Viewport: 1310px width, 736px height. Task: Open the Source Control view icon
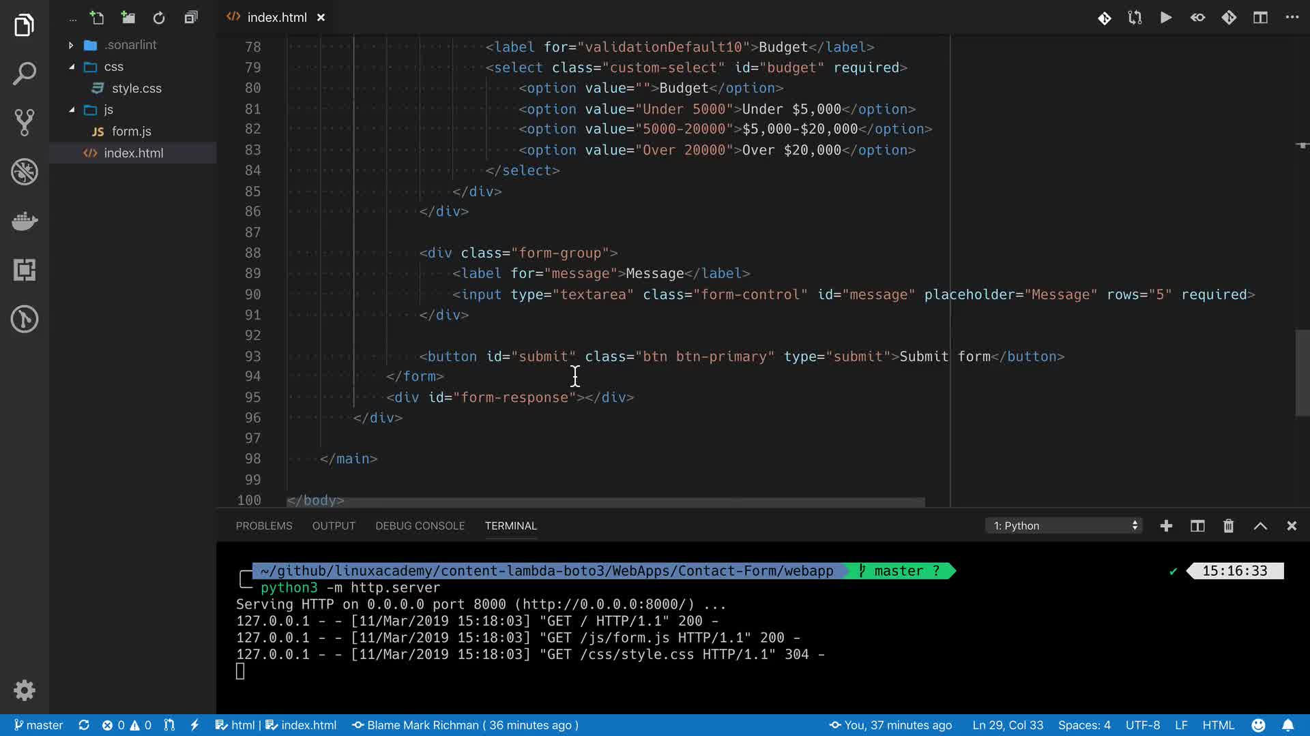25,123
